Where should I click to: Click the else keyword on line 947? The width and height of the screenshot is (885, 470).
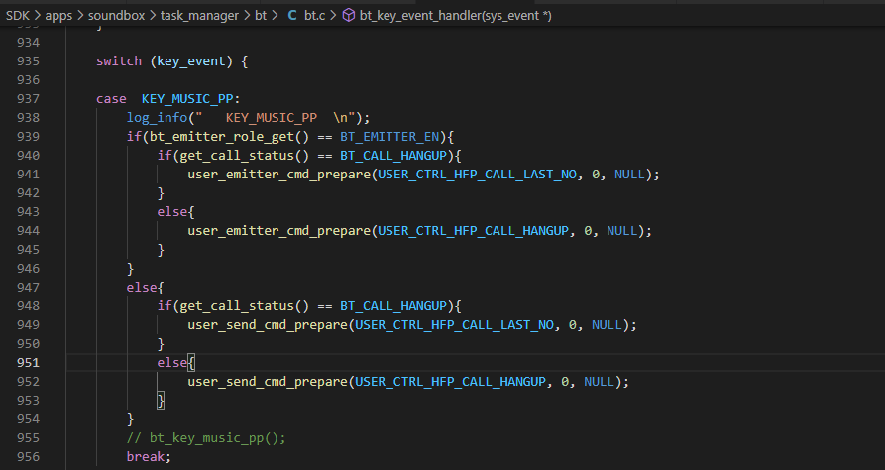point(142,287)
